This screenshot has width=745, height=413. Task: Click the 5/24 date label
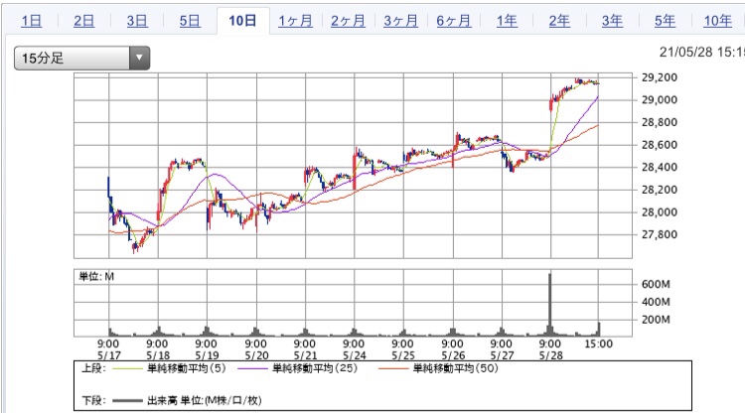click(x=354, y=355)
